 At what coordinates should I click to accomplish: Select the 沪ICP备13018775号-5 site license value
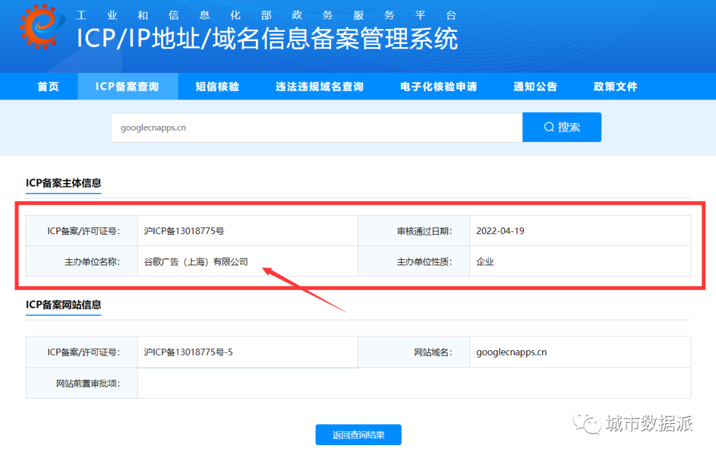(188, 352)
